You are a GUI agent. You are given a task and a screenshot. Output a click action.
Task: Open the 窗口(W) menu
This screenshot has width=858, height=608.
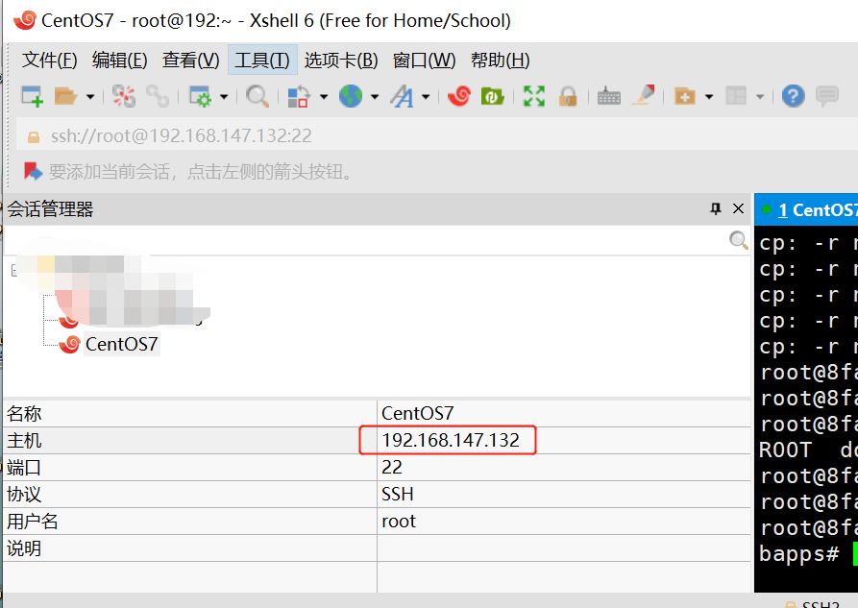(424, 60)
